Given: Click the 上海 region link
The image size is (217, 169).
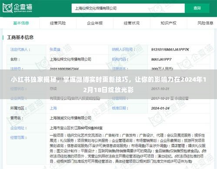Looking at the screenshot, I should tap(53, 108).
